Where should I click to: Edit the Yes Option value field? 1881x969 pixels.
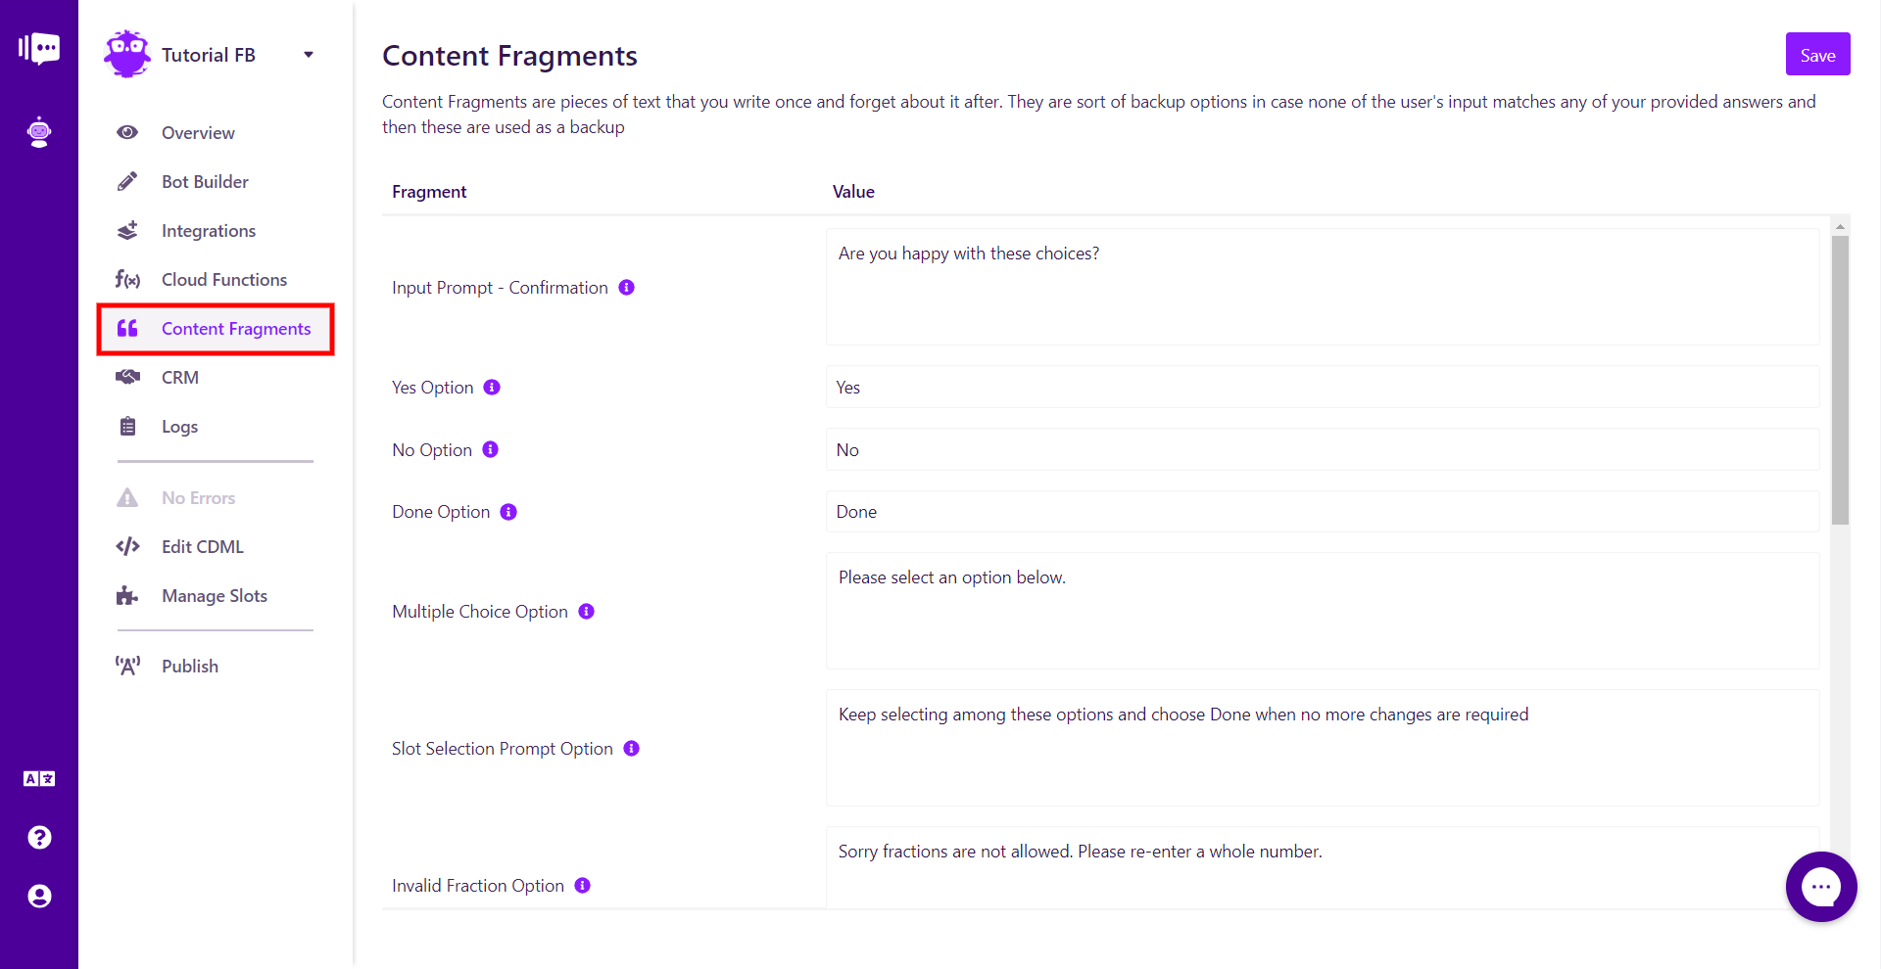click(1323, 387)
